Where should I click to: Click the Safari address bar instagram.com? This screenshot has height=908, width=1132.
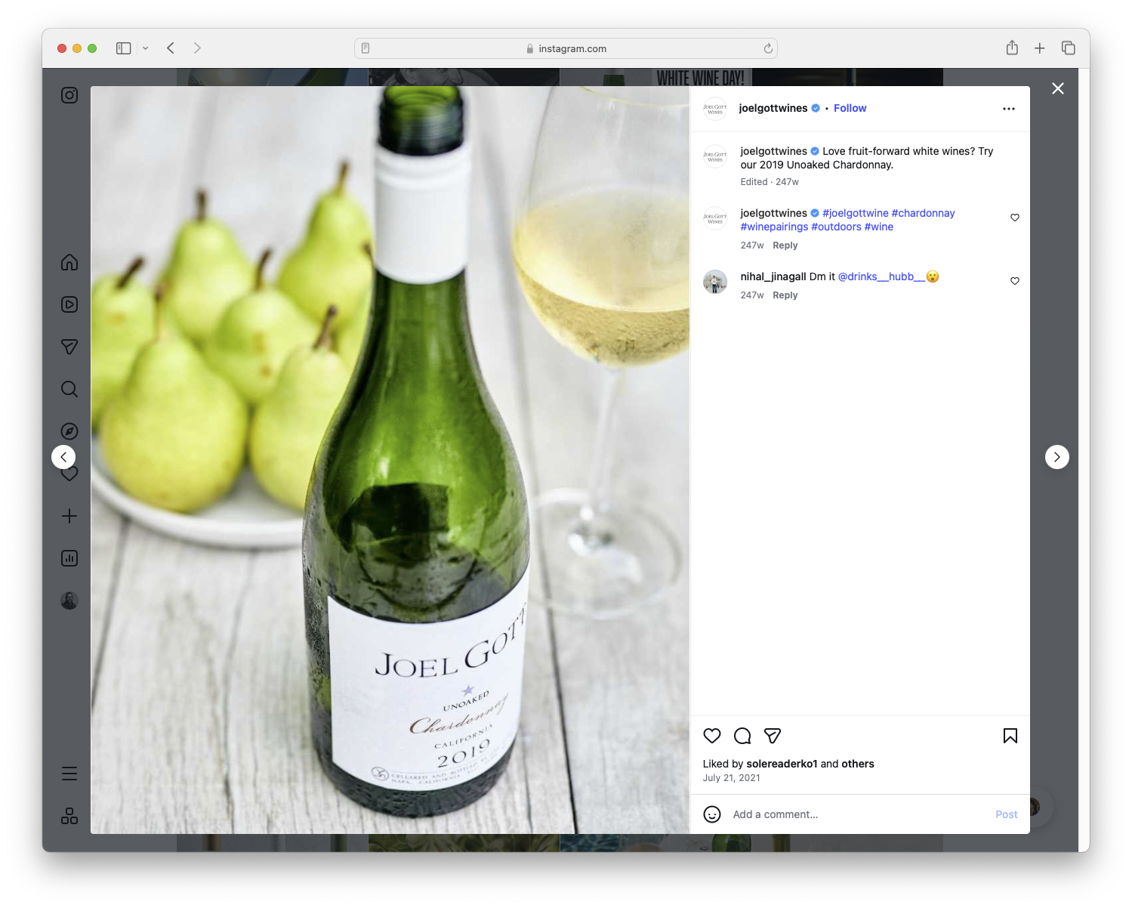[x=566, y=48]
